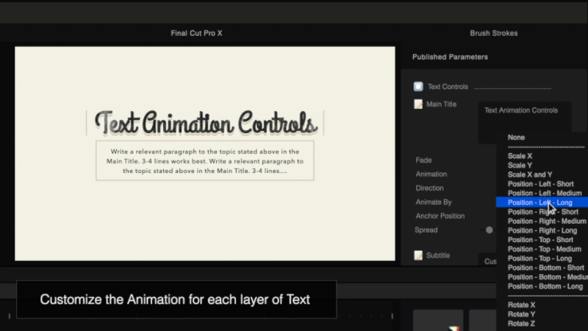Click the caption about customizing animation

tap(175, 299)
